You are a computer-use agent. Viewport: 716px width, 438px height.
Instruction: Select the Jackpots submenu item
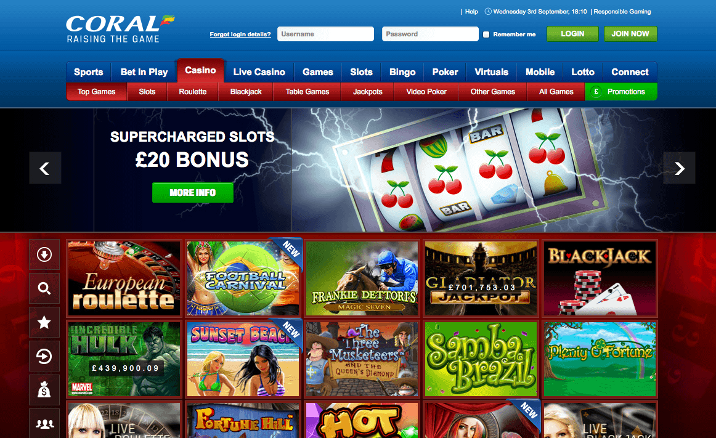[x=368, y=92]
